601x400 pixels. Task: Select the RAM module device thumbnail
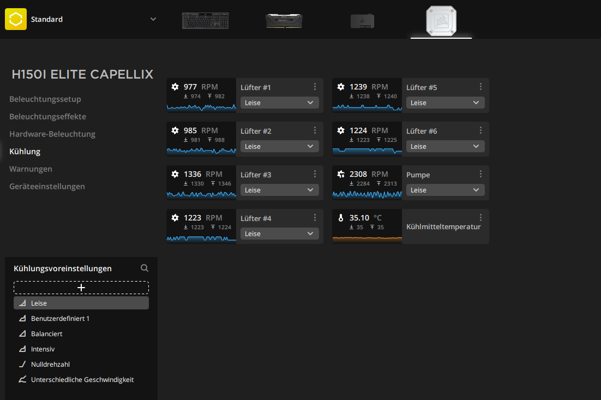(x=284, y=21)
